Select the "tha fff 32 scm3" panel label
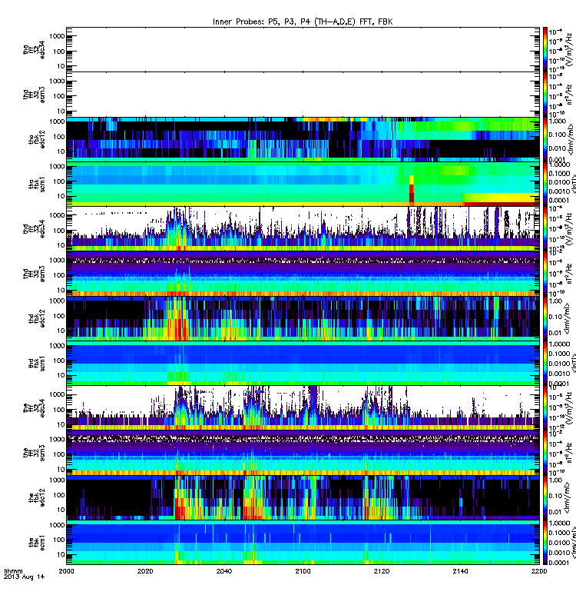Screen dimensions: 576x615 [x=34, y=95]
